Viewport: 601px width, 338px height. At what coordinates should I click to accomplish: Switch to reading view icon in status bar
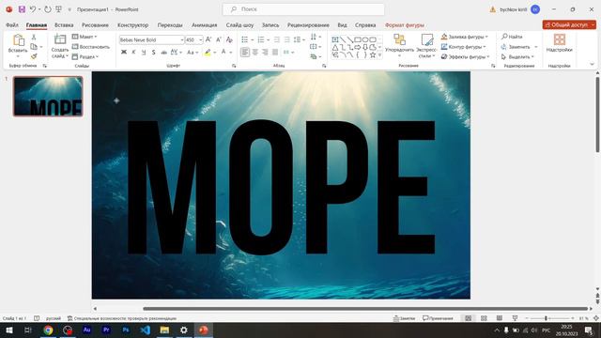coord(499,318)
